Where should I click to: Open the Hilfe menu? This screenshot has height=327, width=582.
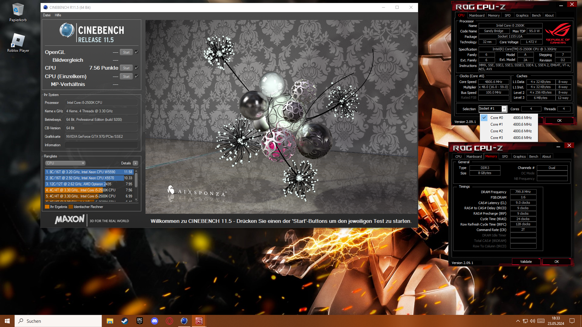click(58, 15)
